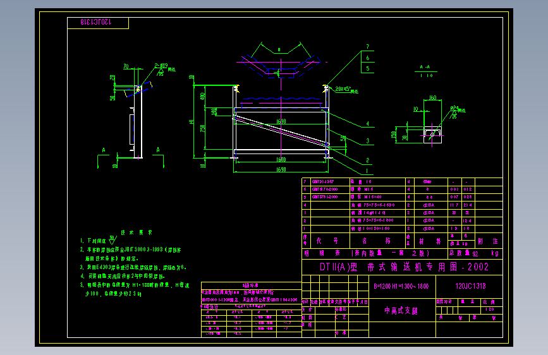548x355 pixels.
Task: Select the drawing number 120JC1318 in title block
Action: [470, 286]
